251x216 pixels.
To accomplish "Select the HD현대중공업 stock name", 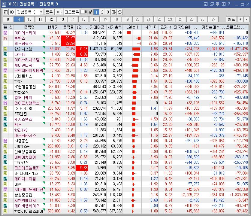I will pos(25,87).
